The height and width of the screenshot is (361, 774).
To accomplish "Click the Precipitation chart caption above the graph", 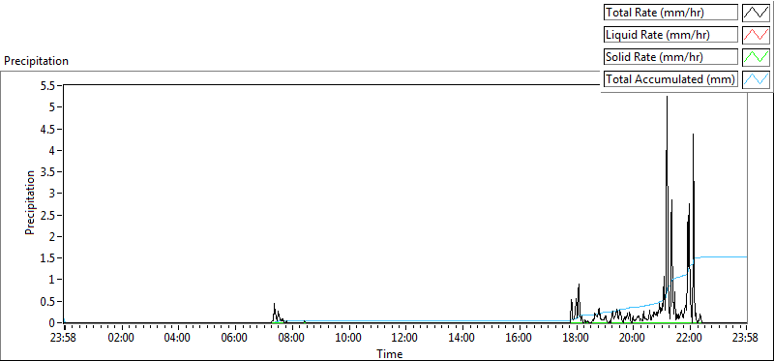I will tap(36, 61).
